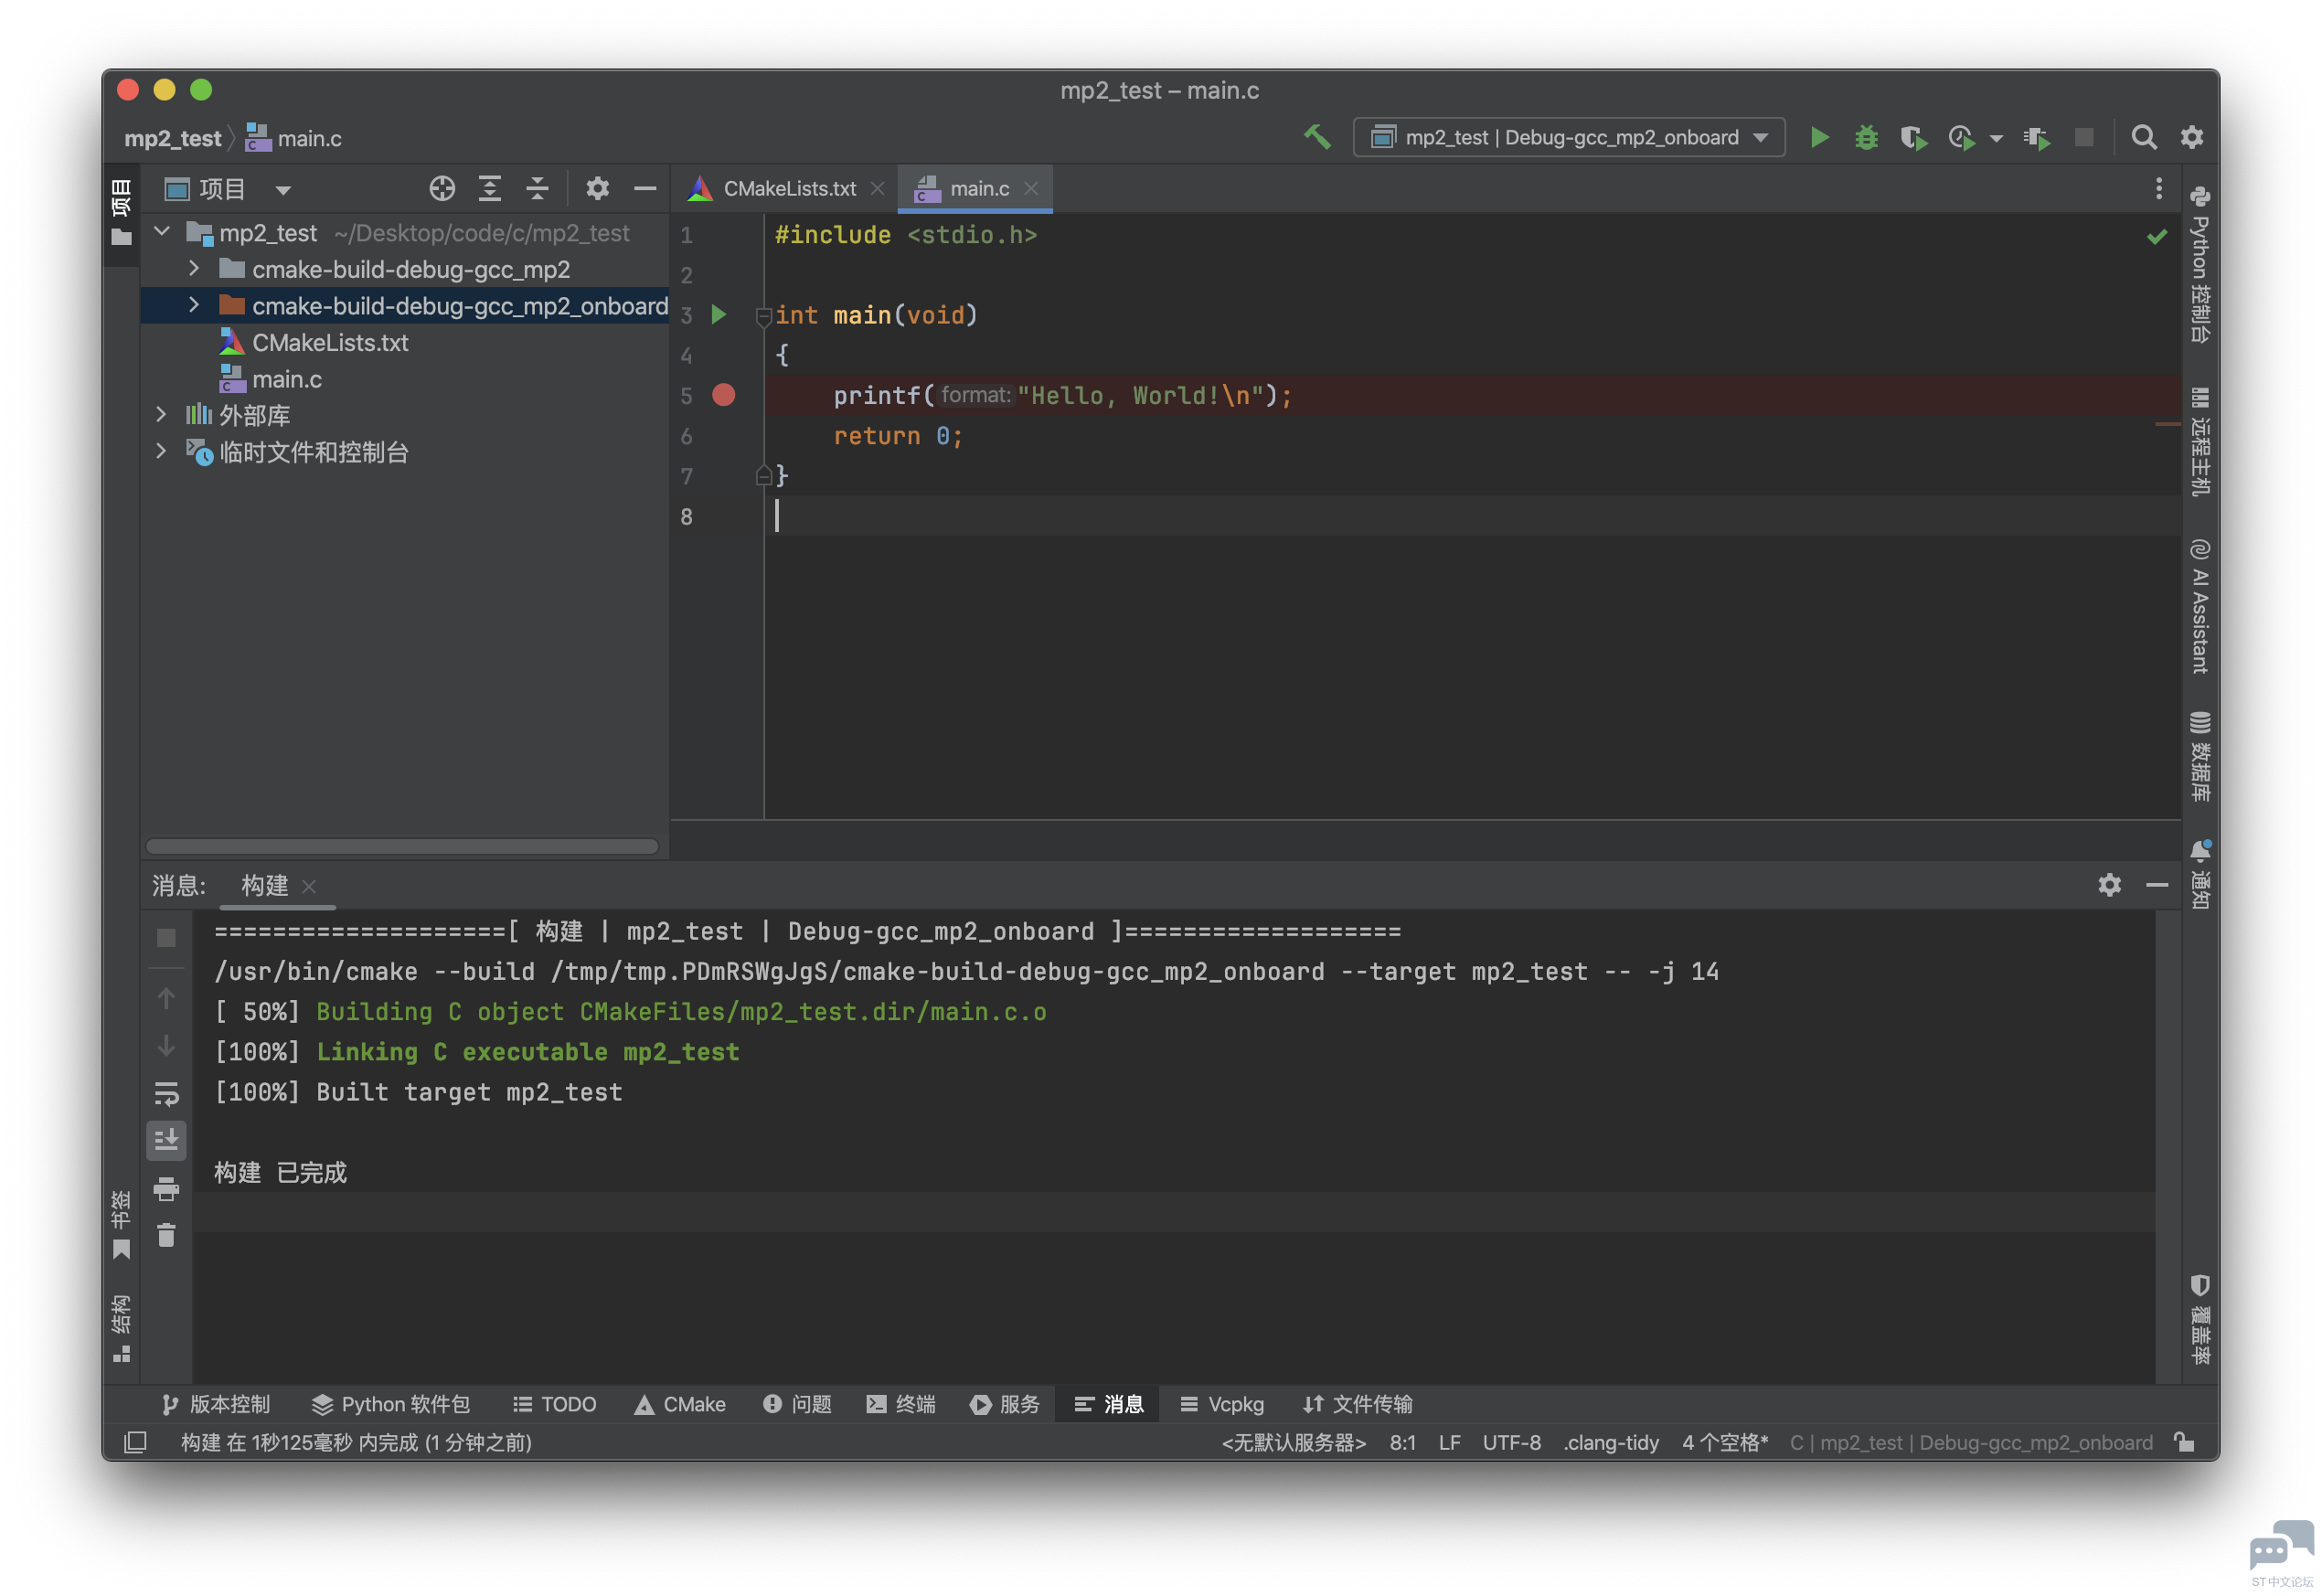The width and height of the screenshot is (2322, 1596).
Task: Click UTF-8 encoding in status bar
Action: [x=1511, y=1442]
